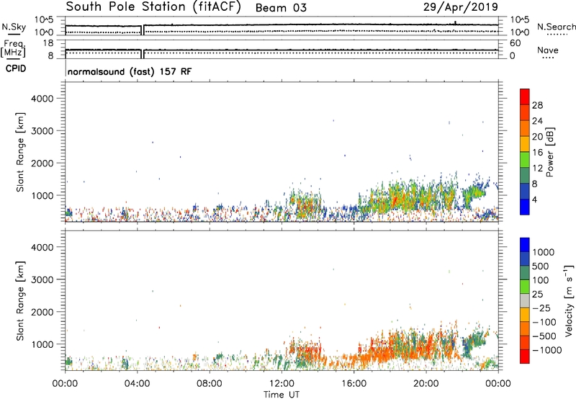Click velocity colorbar tick label '1000'
This screenshot has width=576, height=399.
pos(544,252)
